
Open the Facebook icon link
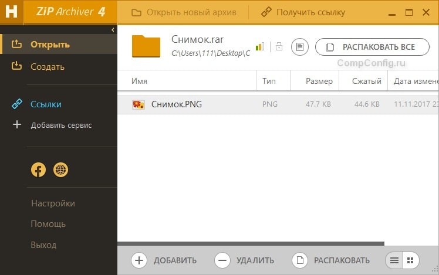(x=38, y=170)
